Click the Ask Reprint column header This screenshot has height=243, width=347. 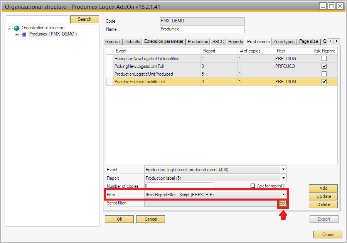tap(324, 51)
